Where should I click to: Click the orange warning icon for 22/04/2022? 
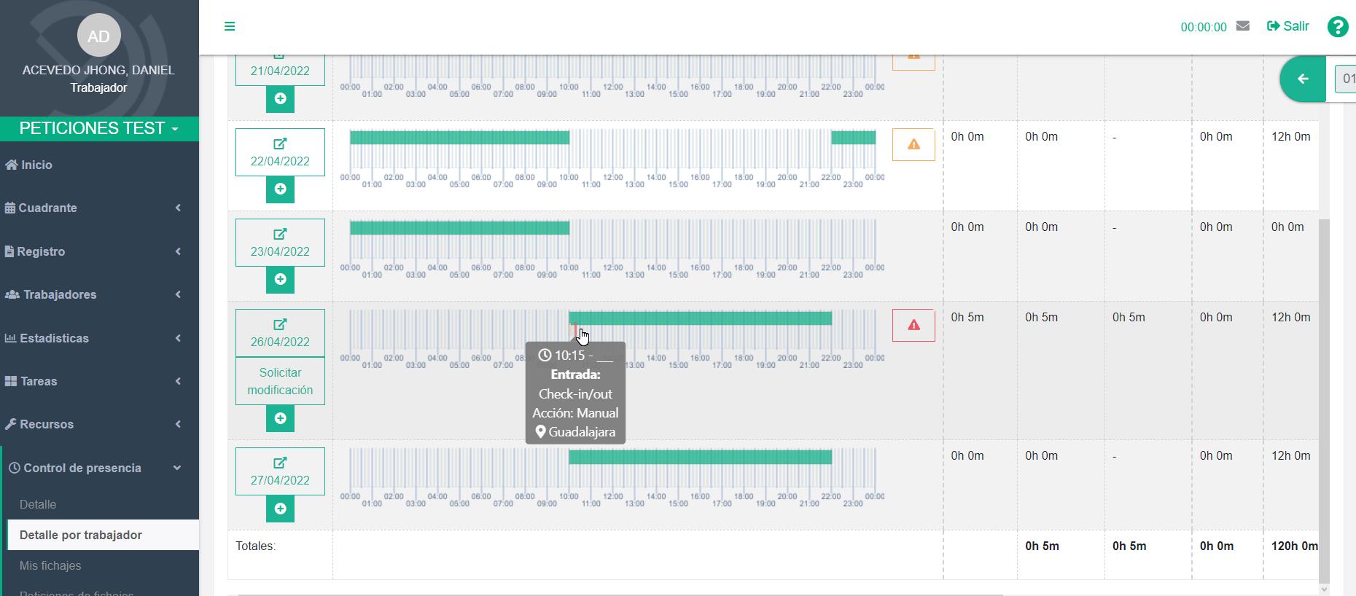(913, 144)
